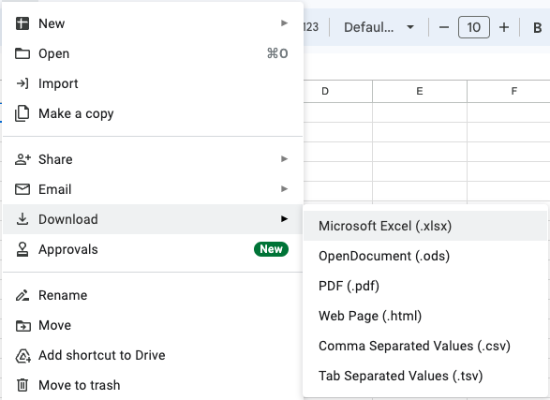
Task: Click the Move to trash bin icon
Action: point(22,385)
